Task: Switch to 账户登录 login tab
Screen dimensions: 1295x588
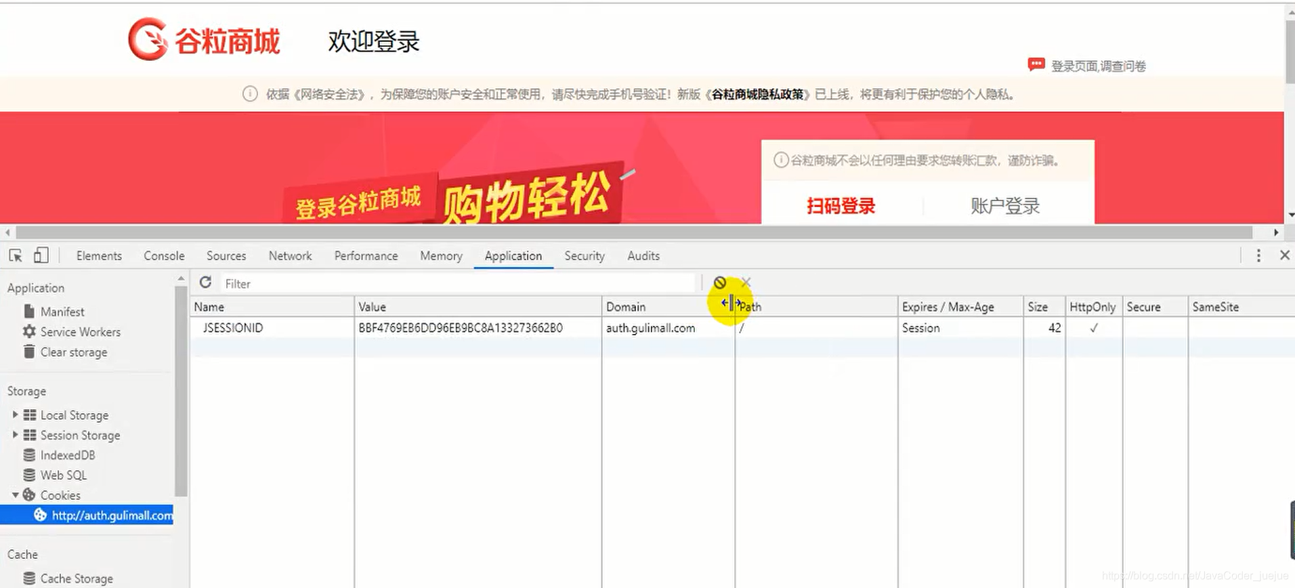Action: tap(1005, 206)
